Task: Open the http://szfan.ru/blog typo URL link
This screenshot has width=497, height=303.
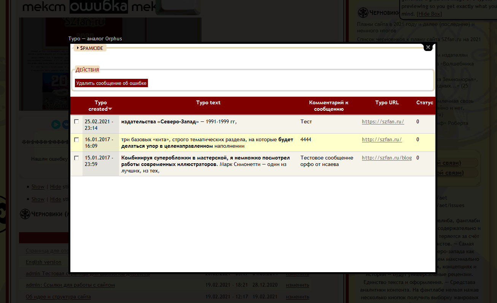Action: (387, 158)
